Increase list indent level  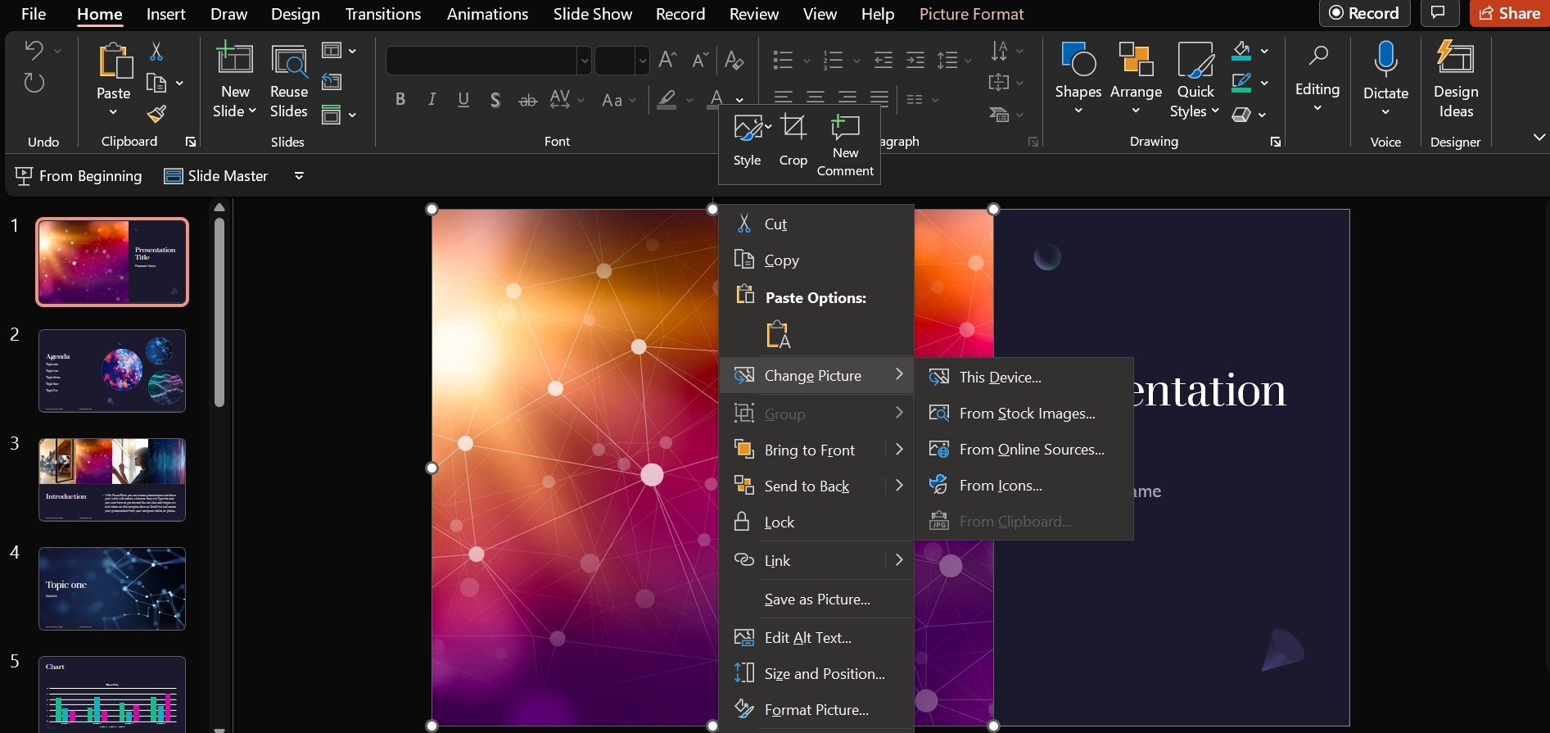click(x=915, y=60)
